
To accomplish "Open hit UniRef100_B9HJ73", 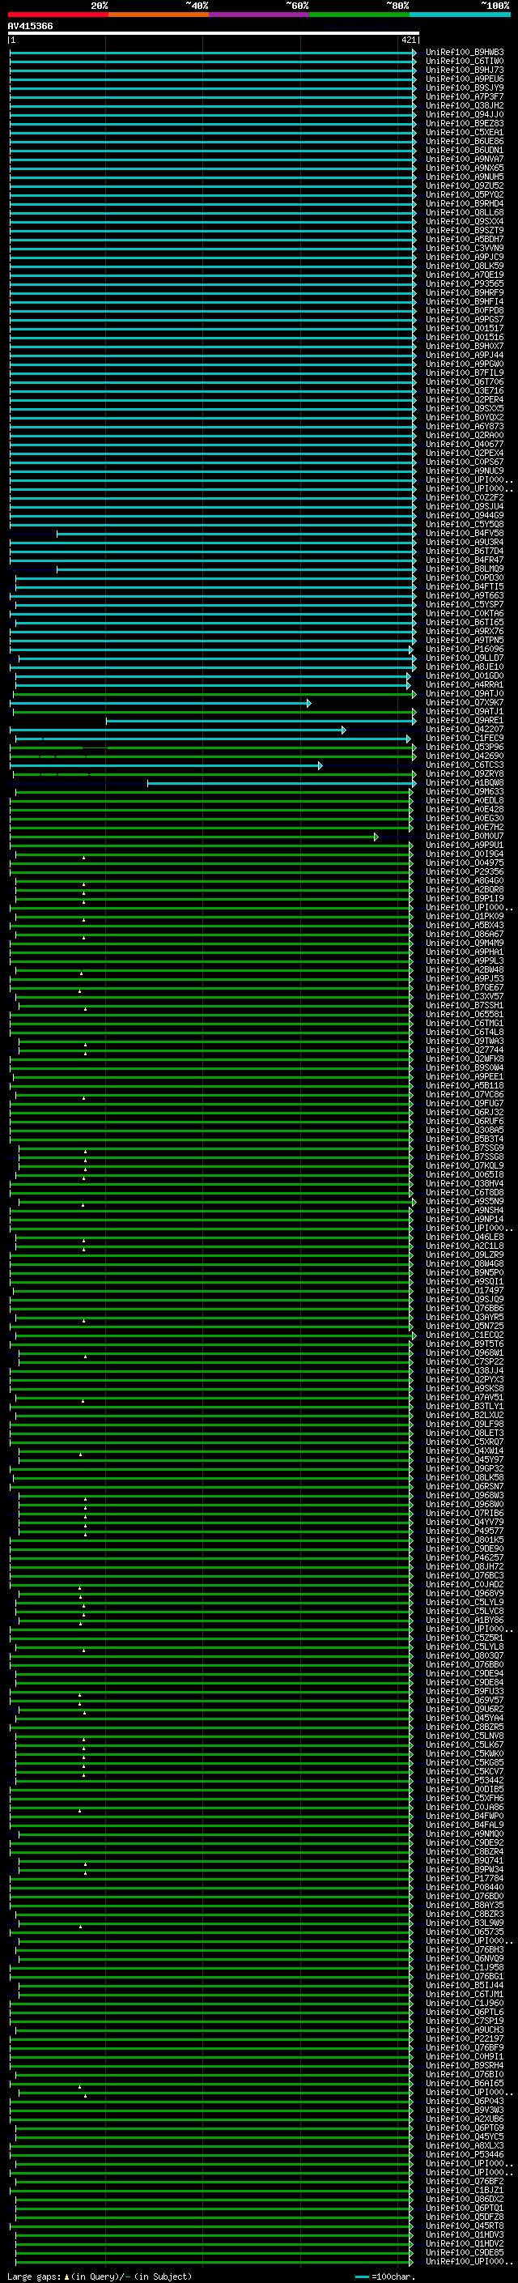I will click(465, 70).
